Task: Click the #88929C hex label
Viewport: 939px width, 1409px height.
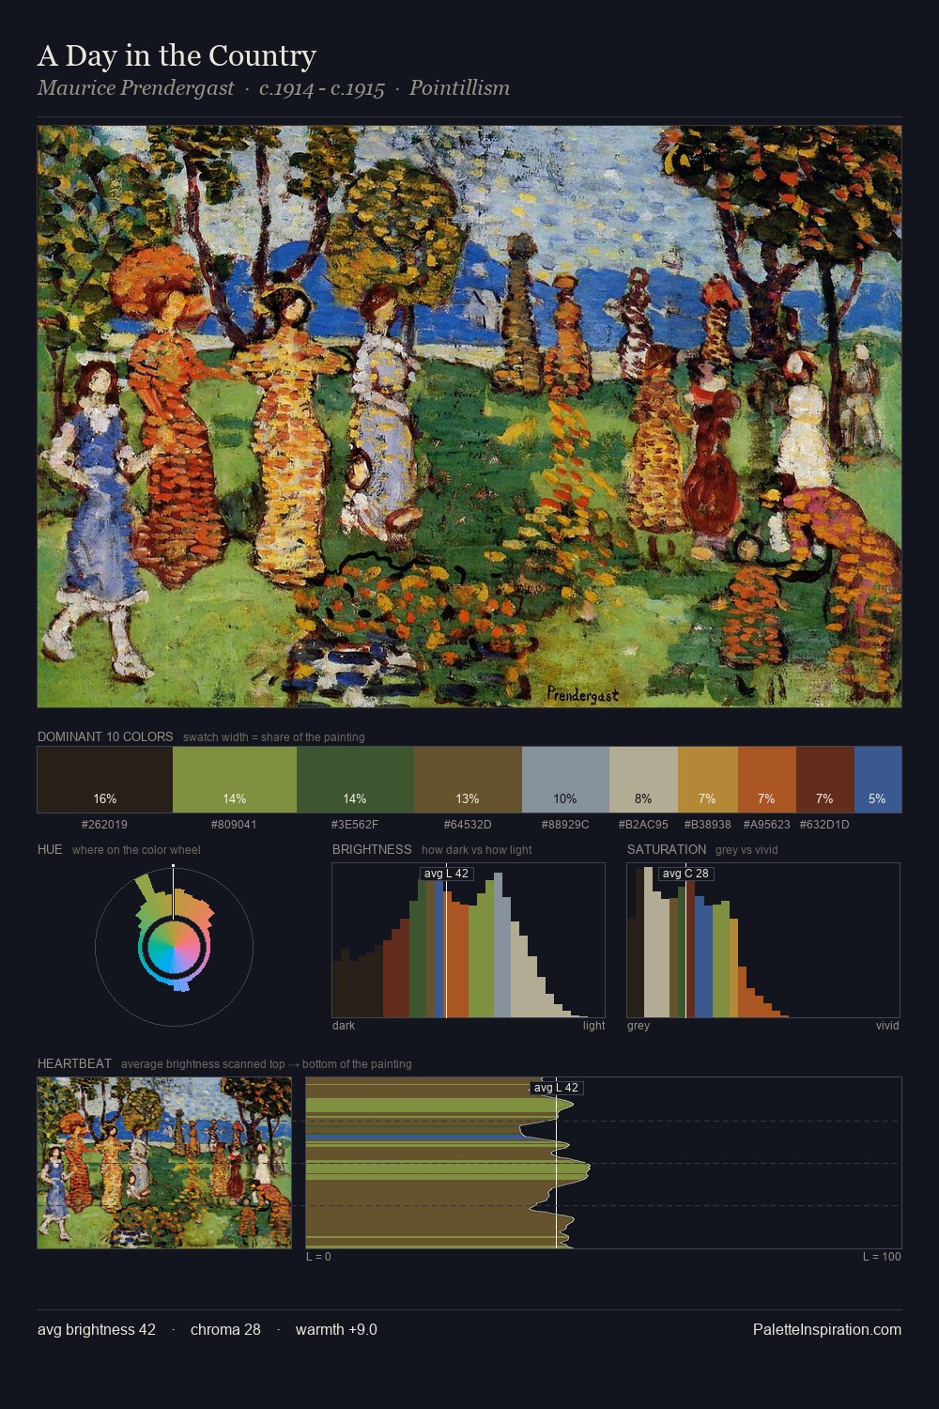Action: [565, 825]
